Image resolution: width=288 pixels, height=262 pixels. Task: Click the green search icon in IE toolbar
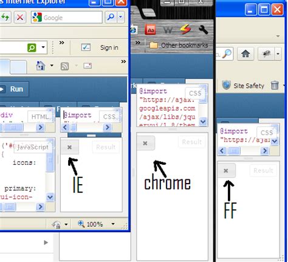click(32, 47)
